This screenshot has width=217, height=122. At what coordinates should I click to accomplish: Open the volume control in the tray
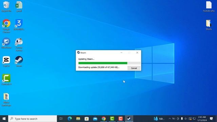[186, 119]
